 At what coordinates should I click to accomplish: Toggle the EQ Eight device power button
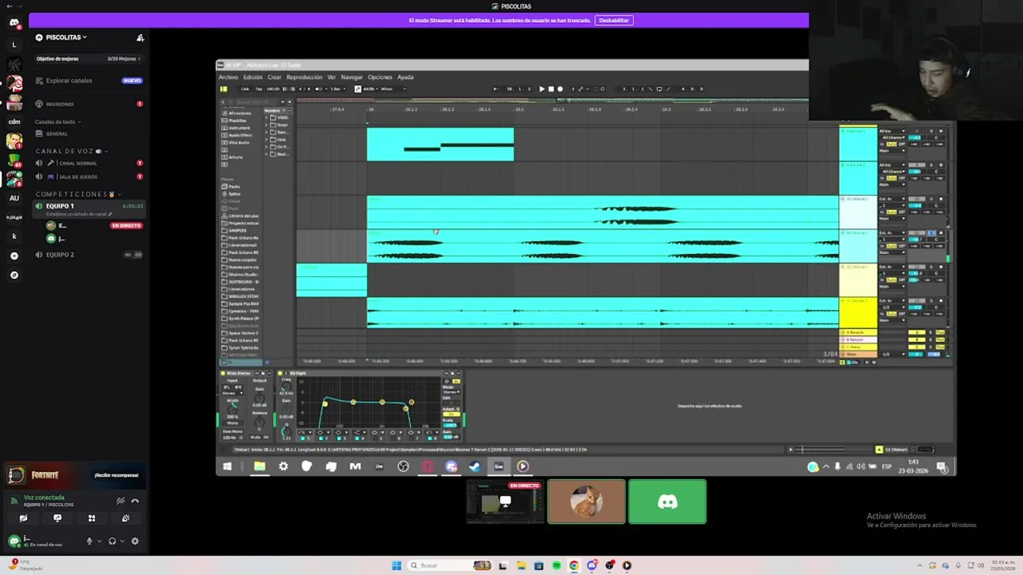pyautogui.click(x=280, y=373)
